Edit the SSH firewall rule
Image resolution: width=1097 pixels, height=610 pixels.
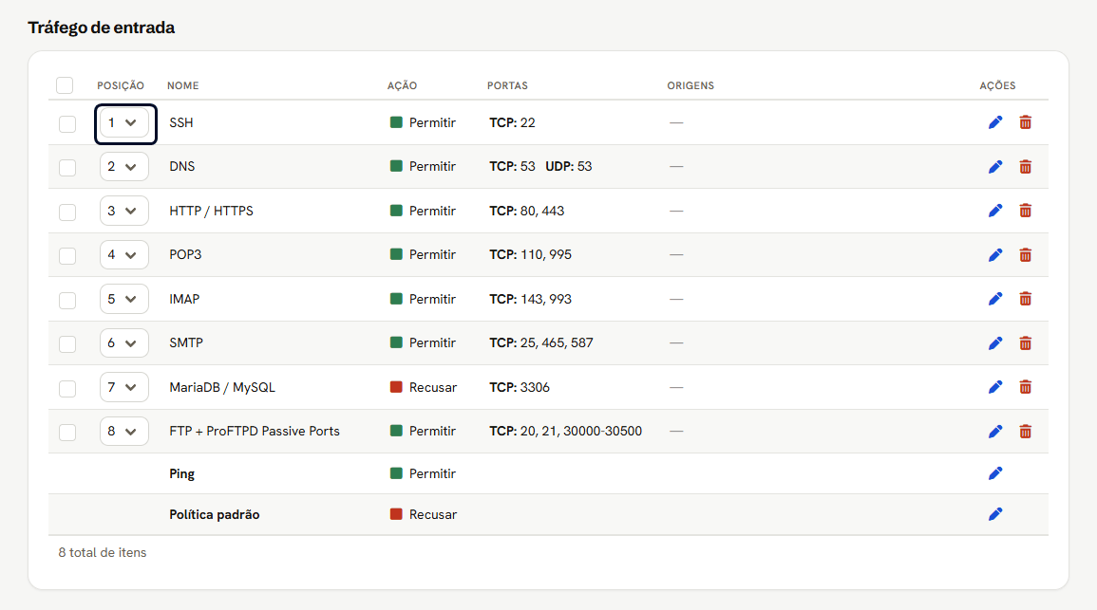[x=995, y=122]
